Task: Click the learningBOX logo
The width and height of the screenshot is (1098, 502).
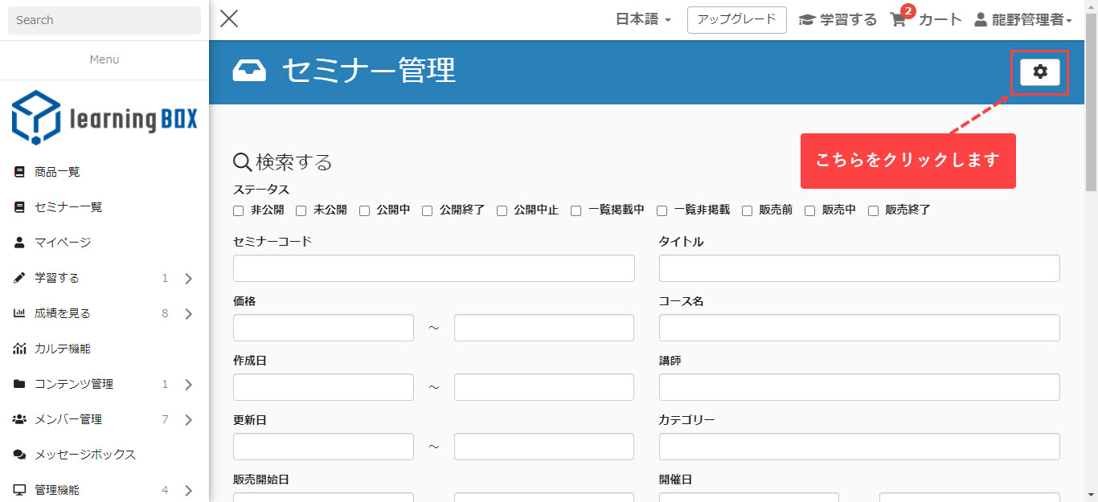Action: tap(104, 117)
